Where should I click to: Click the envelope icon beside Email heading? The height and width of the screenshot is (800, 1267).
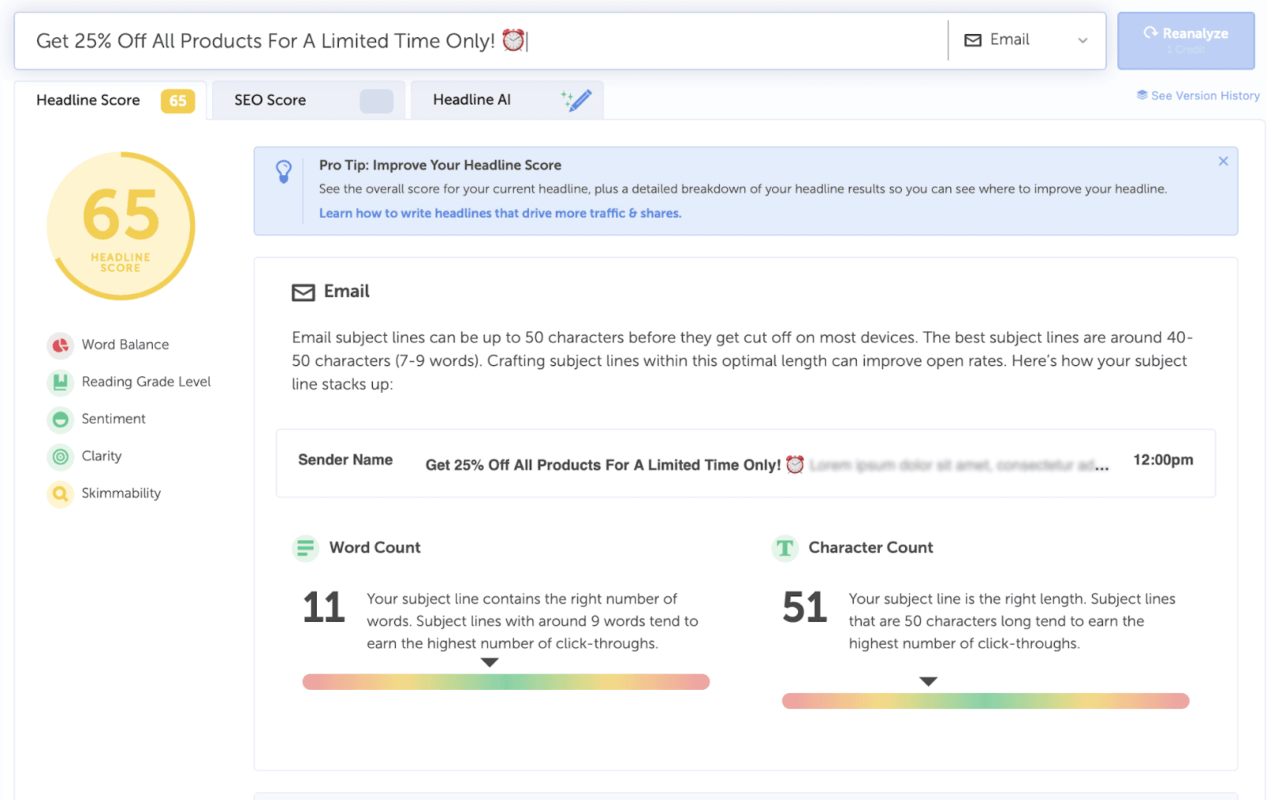coord(303,293)
